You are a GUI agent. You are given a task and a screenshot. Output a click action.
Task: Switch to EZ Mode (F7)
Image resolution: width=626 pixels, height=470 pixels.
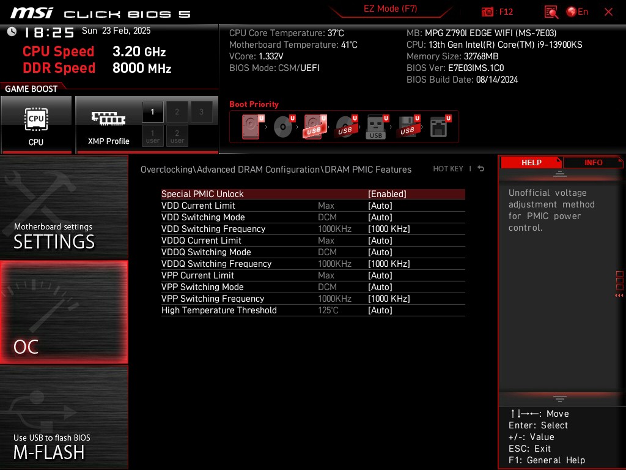click(x=390, y=9)
